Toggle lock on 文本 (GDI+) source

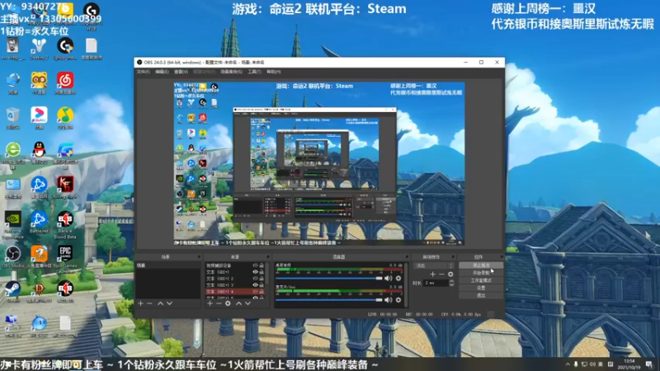point(262,272)
